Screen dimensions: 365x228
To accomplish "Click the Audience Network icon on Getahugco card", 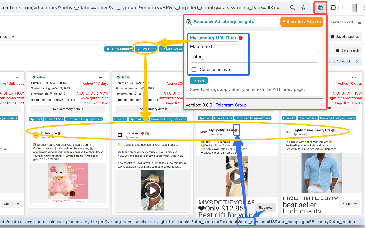I will tap(56, 94).
